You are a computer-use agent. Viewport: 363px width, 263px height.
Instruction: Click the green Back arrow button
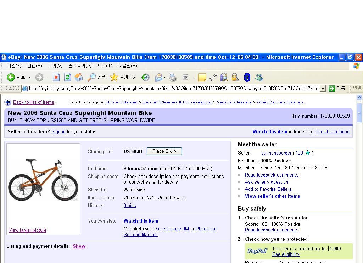coord(11,77)
